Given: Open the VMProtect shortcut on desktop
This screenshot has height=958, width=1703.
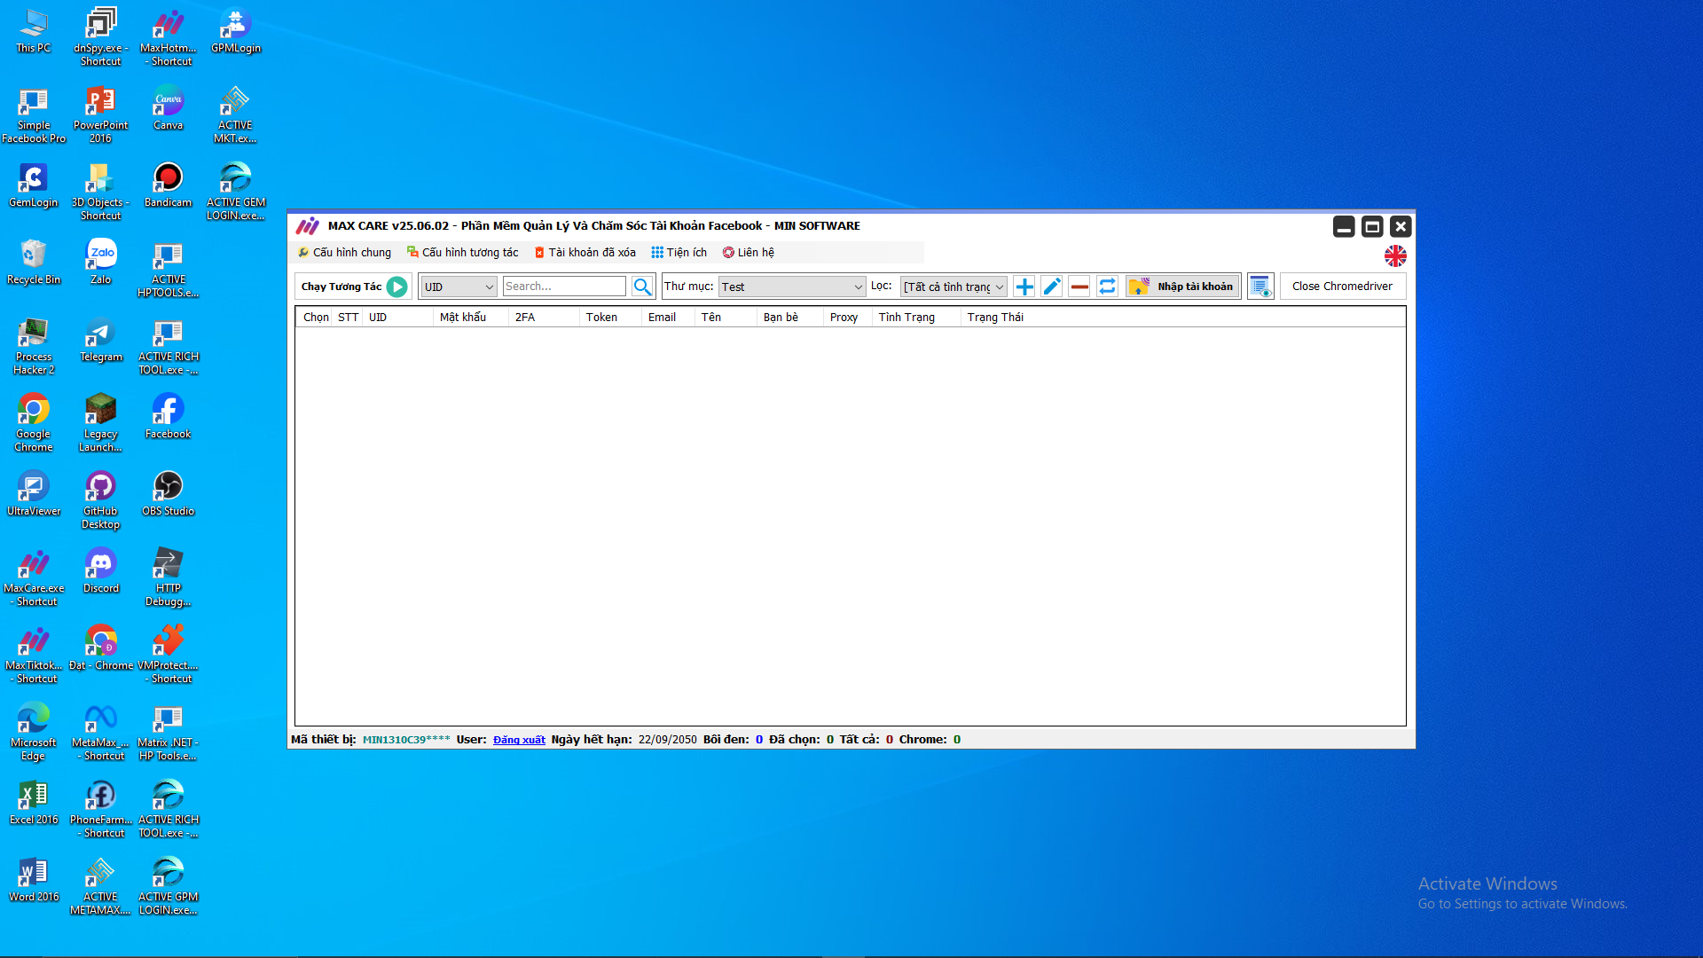Looking at the screenshot, I should (168, 656).
